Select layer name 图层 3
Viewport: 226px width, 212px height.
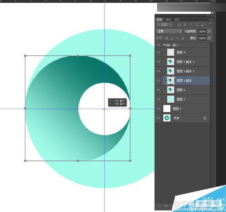pyautogui.click(x=181, y=99)
